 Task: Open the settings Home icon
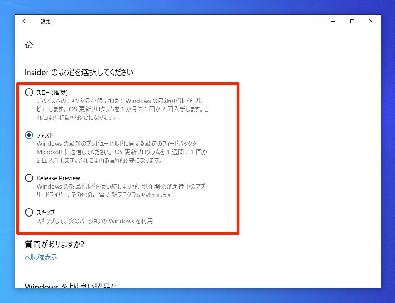click(29, 44)
